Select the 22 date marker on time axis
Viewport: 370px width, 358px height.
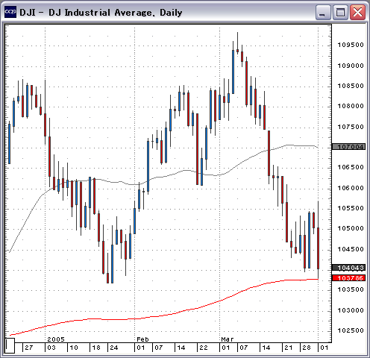click(204, 348)
